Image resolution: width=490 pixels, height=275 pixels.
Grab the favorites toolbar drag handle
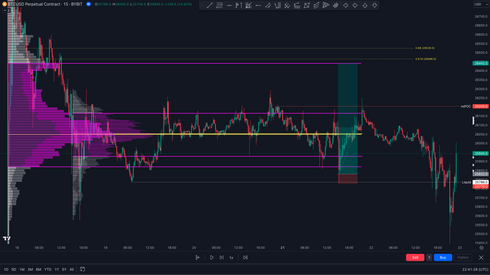pos(201,5)
